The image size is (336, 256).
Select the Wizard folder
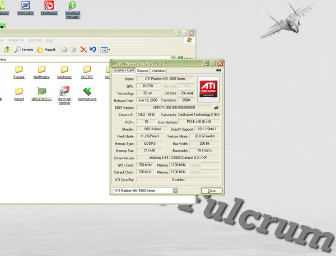[x=19, y=94]
